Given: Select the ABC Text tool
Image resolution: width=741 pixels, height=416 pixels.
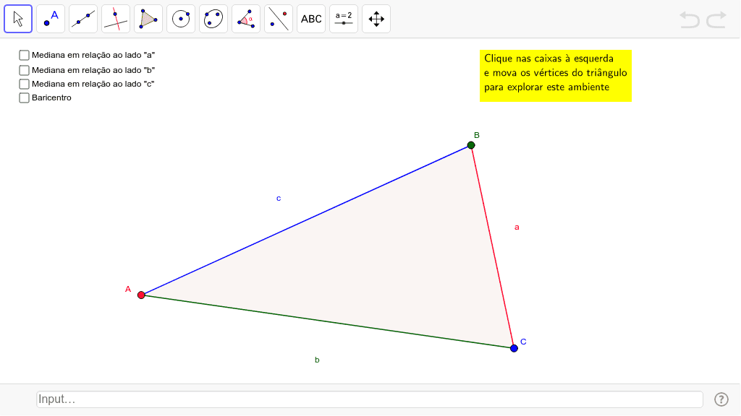Looking at the screenshot, I should point(311,19).
